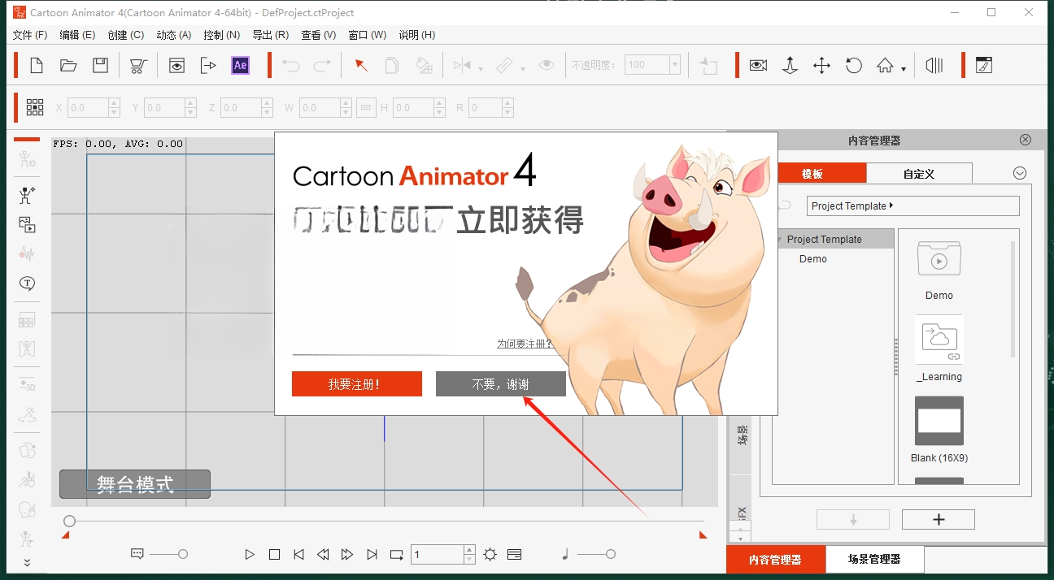
Task: Open the 动态 (A) menu
Action: click(x=173, y=35)
